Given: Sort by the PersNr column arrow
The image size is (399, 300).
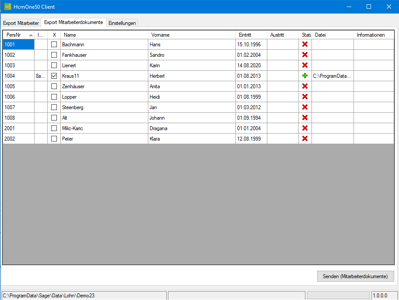Looking at the screenshot, I should (x=31, y=35).
